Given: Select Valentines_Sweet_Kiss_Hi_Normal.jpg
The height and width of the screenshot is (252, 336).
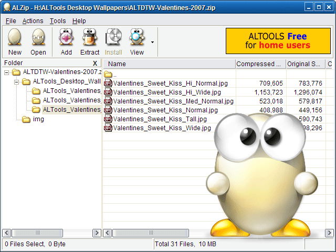Looking at the screenshot, I should coord(170,83).
